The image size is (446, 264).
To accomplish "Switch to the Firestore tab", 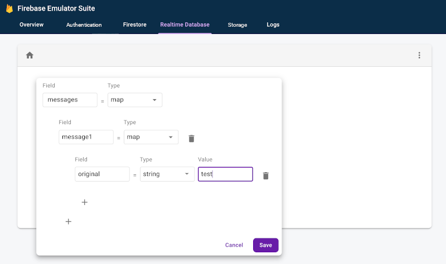I will pos(134,25).
